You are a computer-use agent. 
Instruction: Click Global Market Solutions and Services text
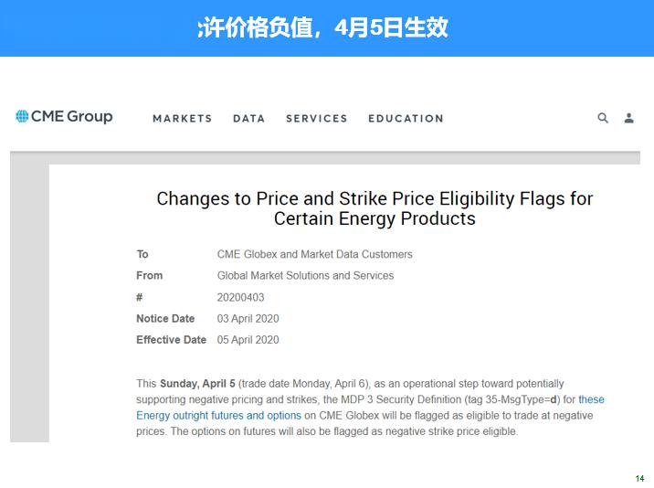[305, 275]
